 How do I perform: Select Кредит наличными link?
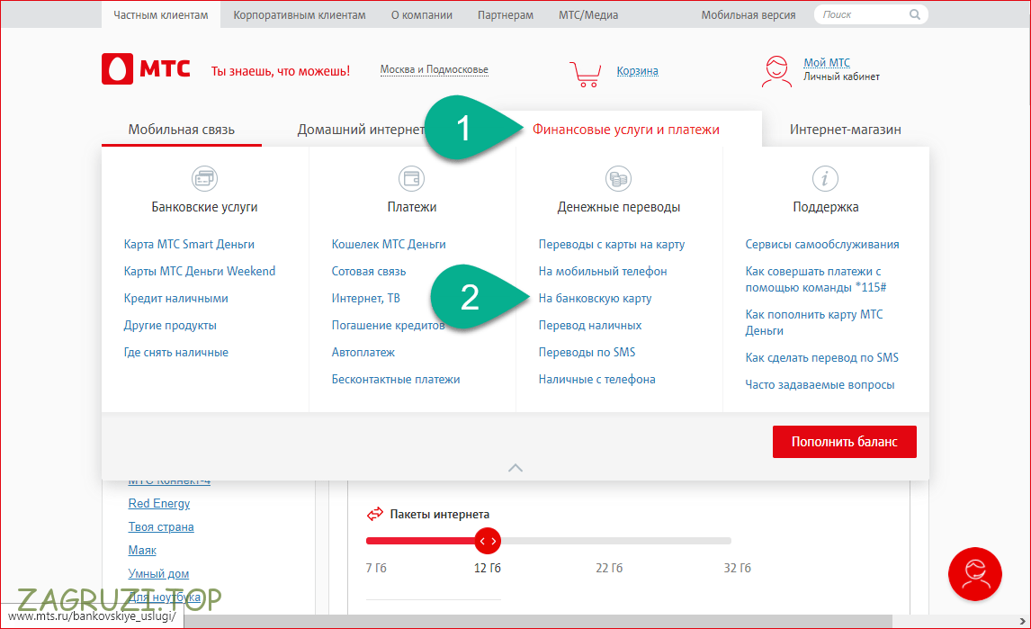click(175, 298)
